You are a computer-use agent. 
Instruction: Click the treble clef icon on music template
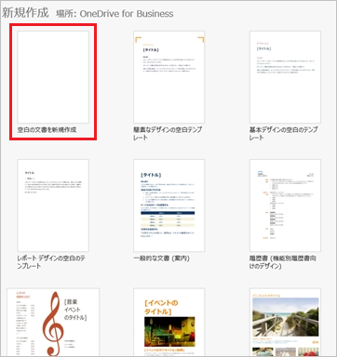click(x=53, y=324)
